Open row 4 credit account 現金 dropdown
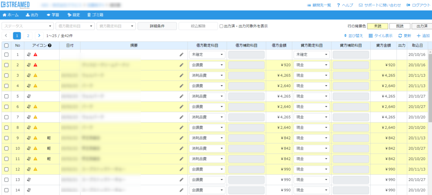 point(312,86)
